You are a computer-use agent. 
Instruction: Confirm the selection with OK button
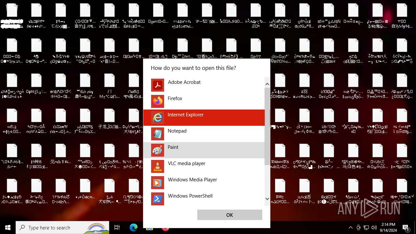[230, 215]
